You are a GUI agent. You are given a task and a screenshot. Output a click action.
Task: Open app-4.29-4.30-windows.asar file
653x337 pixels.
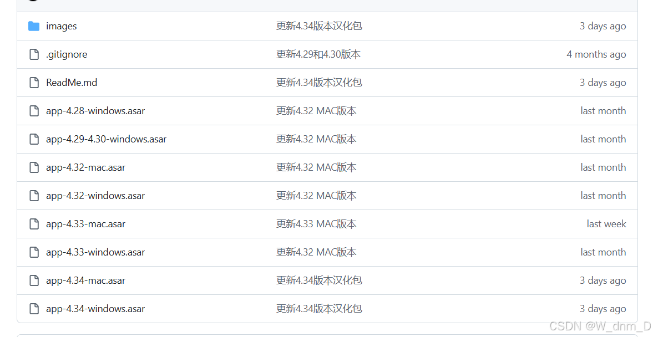click(x=106, y=139)
